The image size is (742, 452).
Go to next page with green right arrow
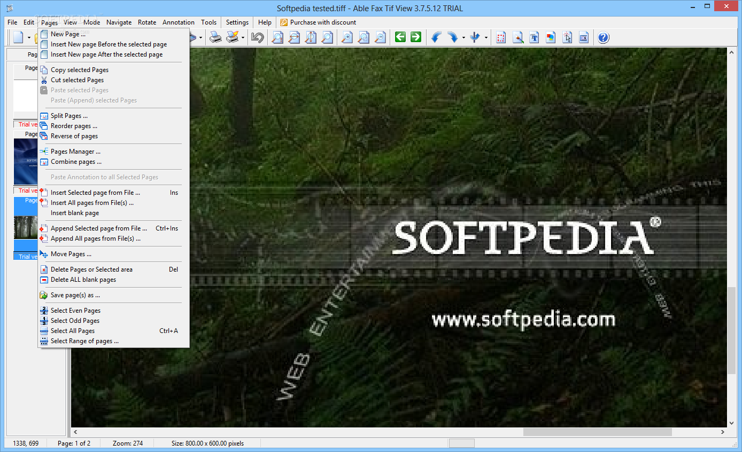416,37
